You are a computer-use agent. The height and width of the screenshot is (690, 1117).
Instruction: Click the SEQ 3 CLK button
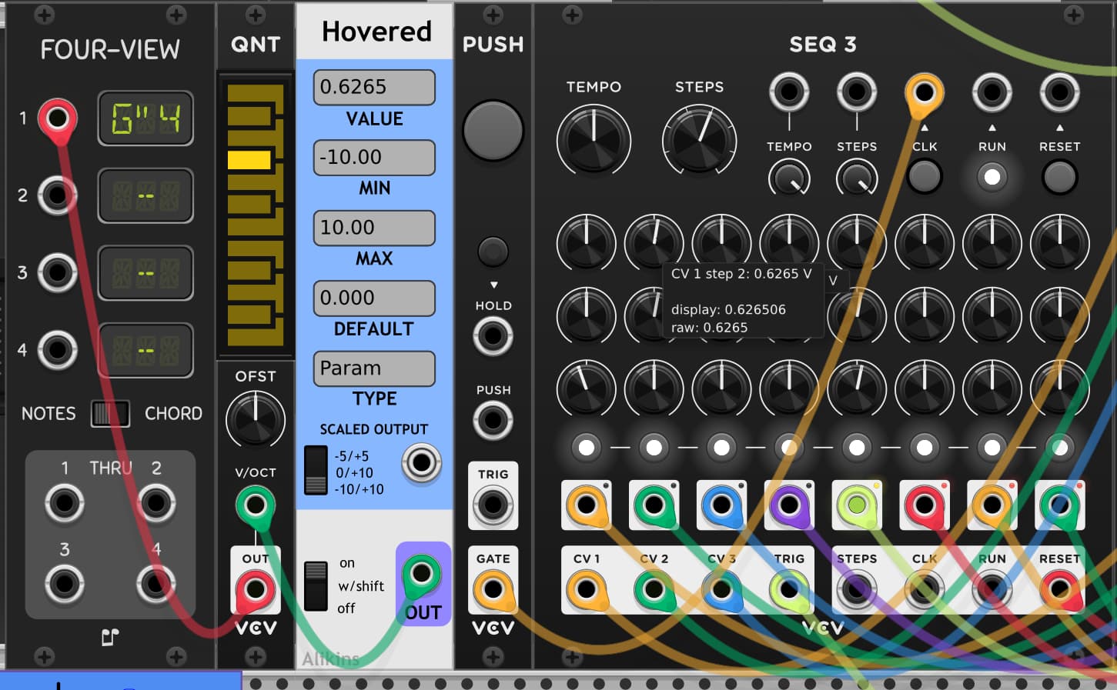pos(924,177)
